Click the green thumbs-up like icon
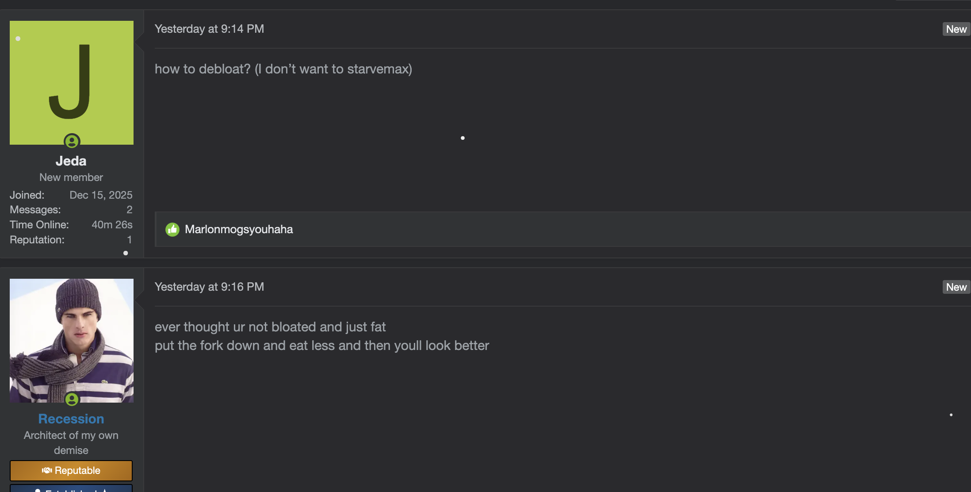971x492 pixels. click(x=172, y=229)
